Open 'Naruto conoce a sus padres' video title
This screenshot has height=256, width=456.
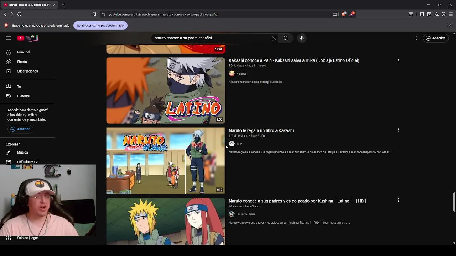(297, 201)
